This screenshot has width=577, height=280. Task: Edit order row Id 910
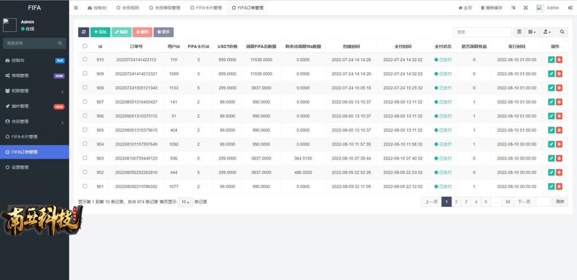pyautogui.click(x=551, y=60)
